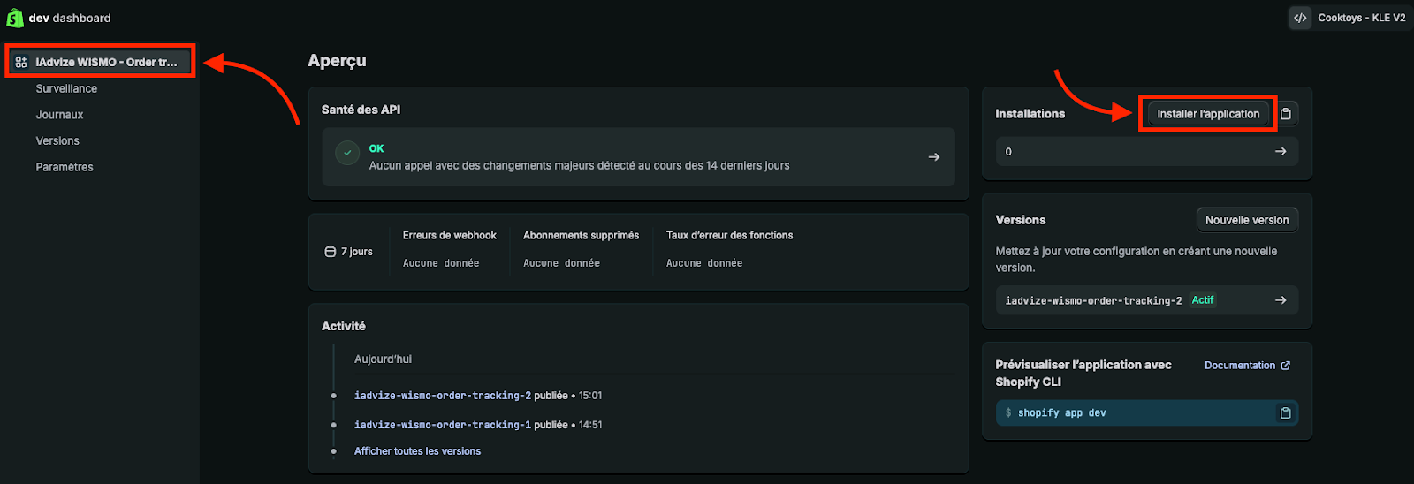
Task: Click the app grid icon beside iAdvize WISMO
Action: coord(21,63)
